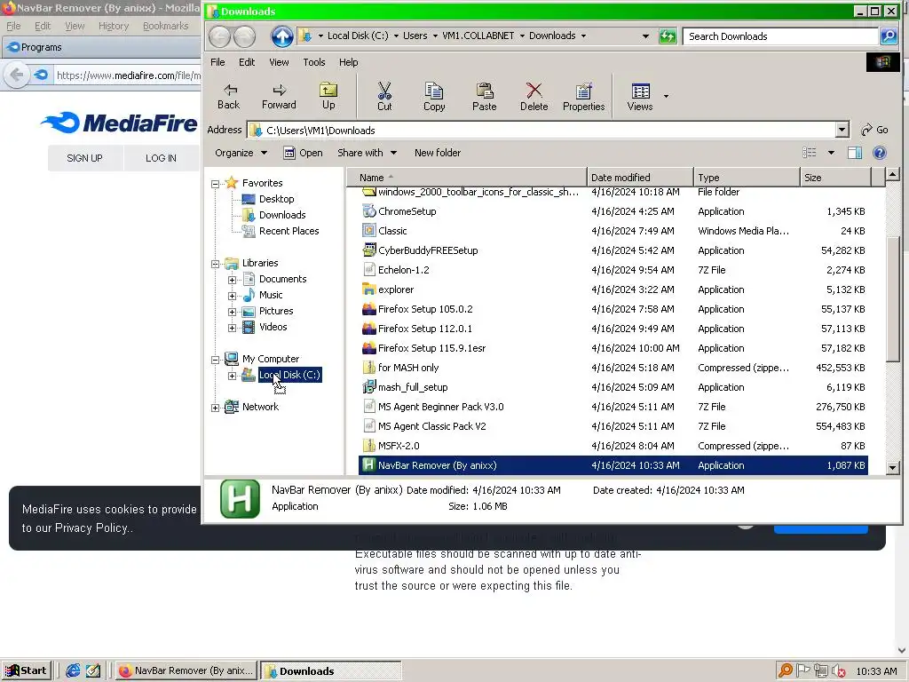Select the explorer application icon

click(x=368, y=289)
